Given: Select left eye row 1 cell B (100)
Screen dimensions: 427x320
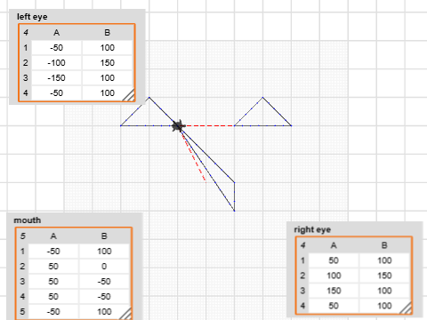Looking at the screenshot, I should coord(108,48).
